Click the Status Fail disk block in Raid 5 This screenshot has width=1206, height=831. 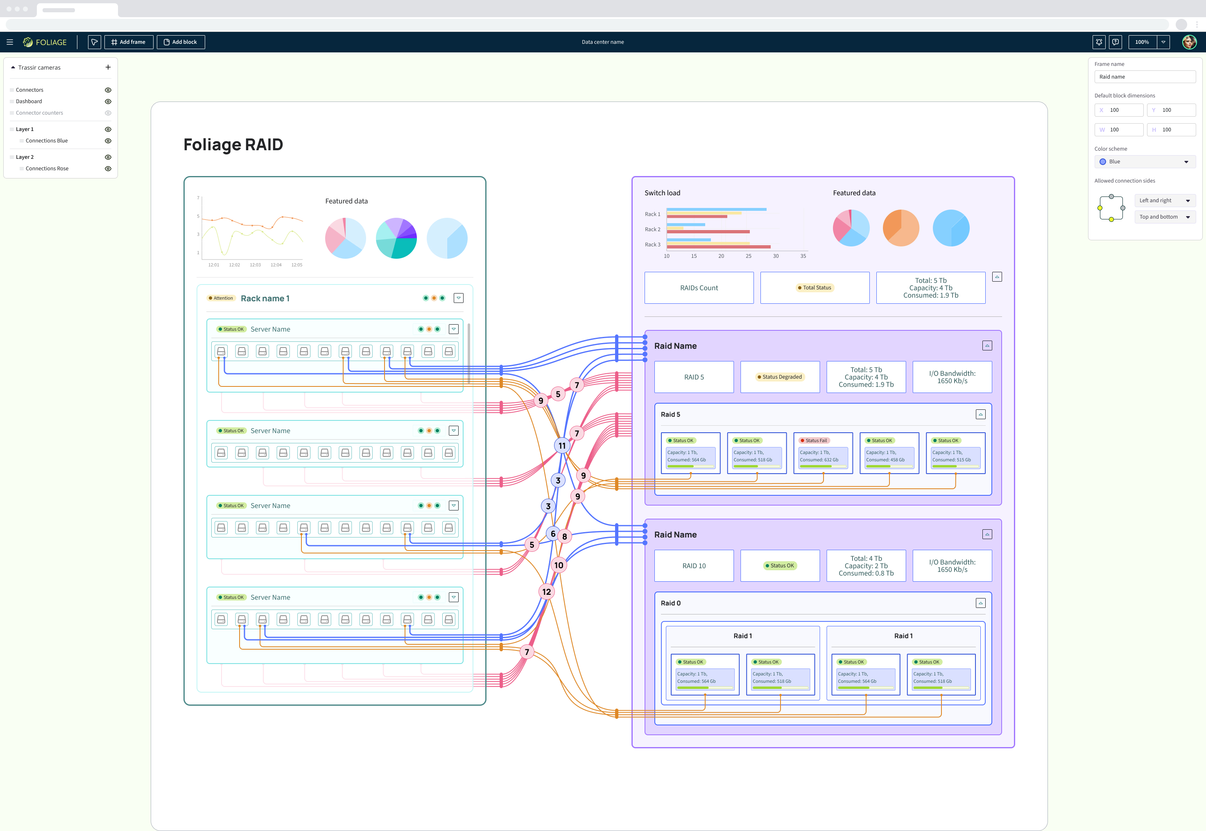click(823, 453)
